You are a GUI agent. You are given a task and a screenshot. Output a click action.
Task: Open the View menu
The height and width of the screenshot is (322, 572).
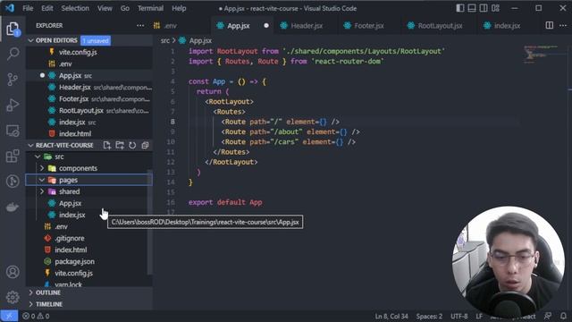(105, 8)
